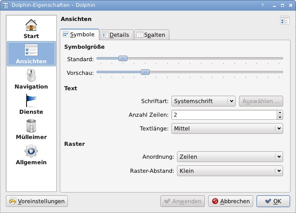Screen dimensions: 296x213
Task: Click the Anwenden button
Action: click(183, 201)
